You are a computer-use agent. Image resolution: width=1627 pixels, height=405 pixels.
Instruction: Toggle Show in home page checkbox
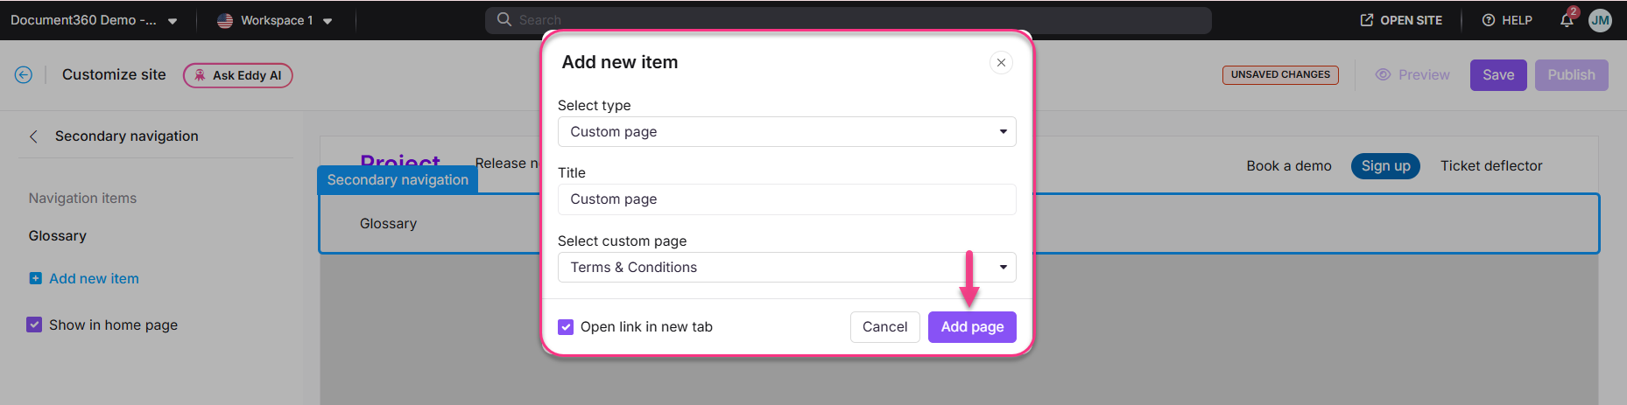click(x=34, y=325)
